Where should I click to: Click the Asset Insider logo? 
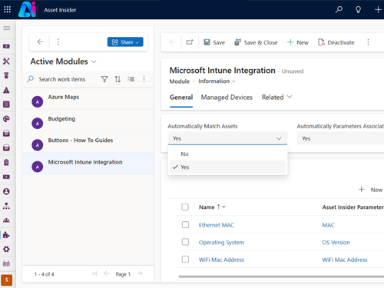click(27, 9)
